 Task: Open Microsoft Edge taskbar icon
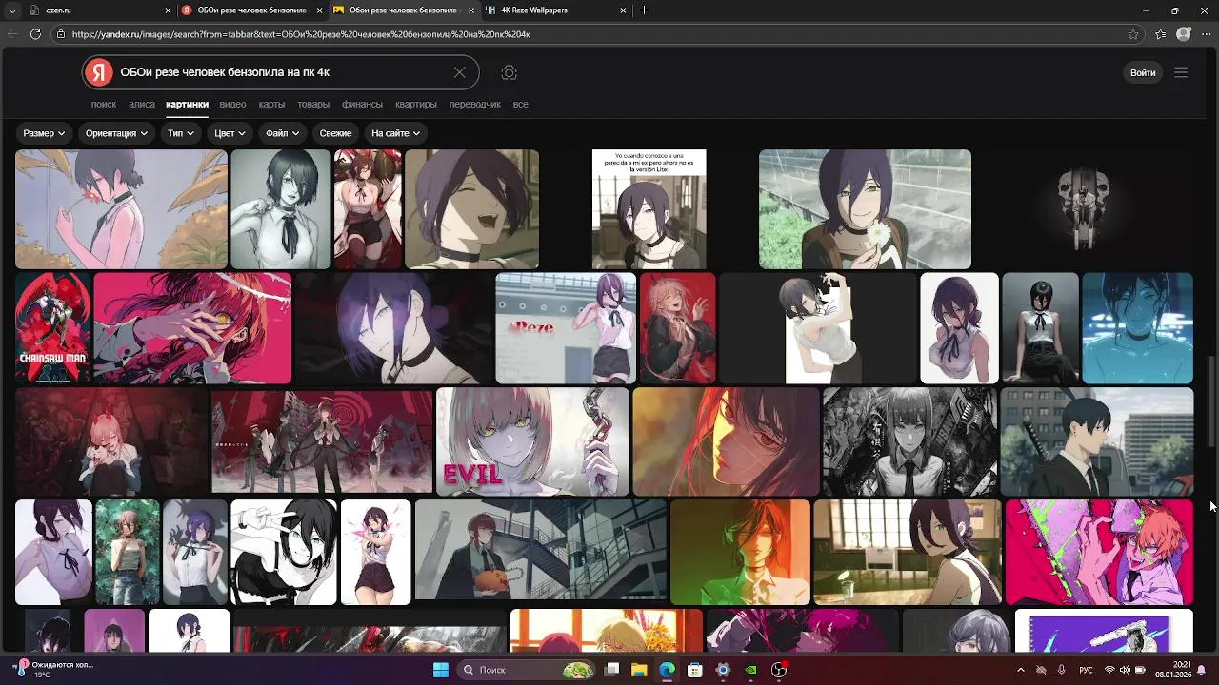click(x=668, y=670)
